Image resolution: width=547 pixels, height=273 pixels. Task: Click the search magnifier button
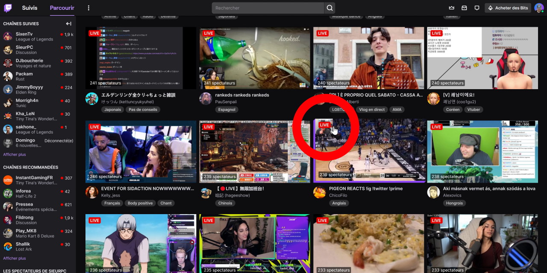[329, 8]
